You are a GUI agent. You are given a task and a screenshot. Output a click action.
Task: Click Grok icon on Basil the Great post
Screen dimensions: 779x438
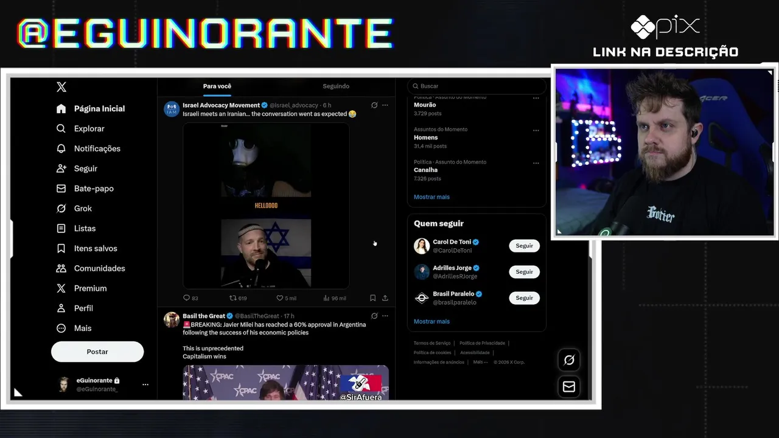pos(374,316)
